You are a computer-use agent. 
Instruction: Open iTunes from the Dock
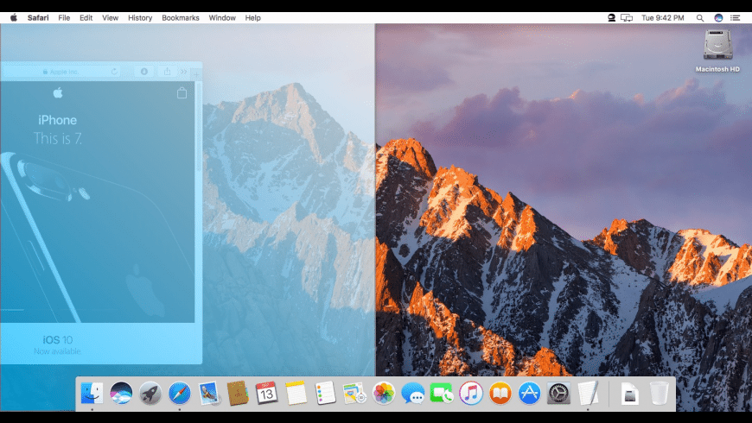coord(471,394)
